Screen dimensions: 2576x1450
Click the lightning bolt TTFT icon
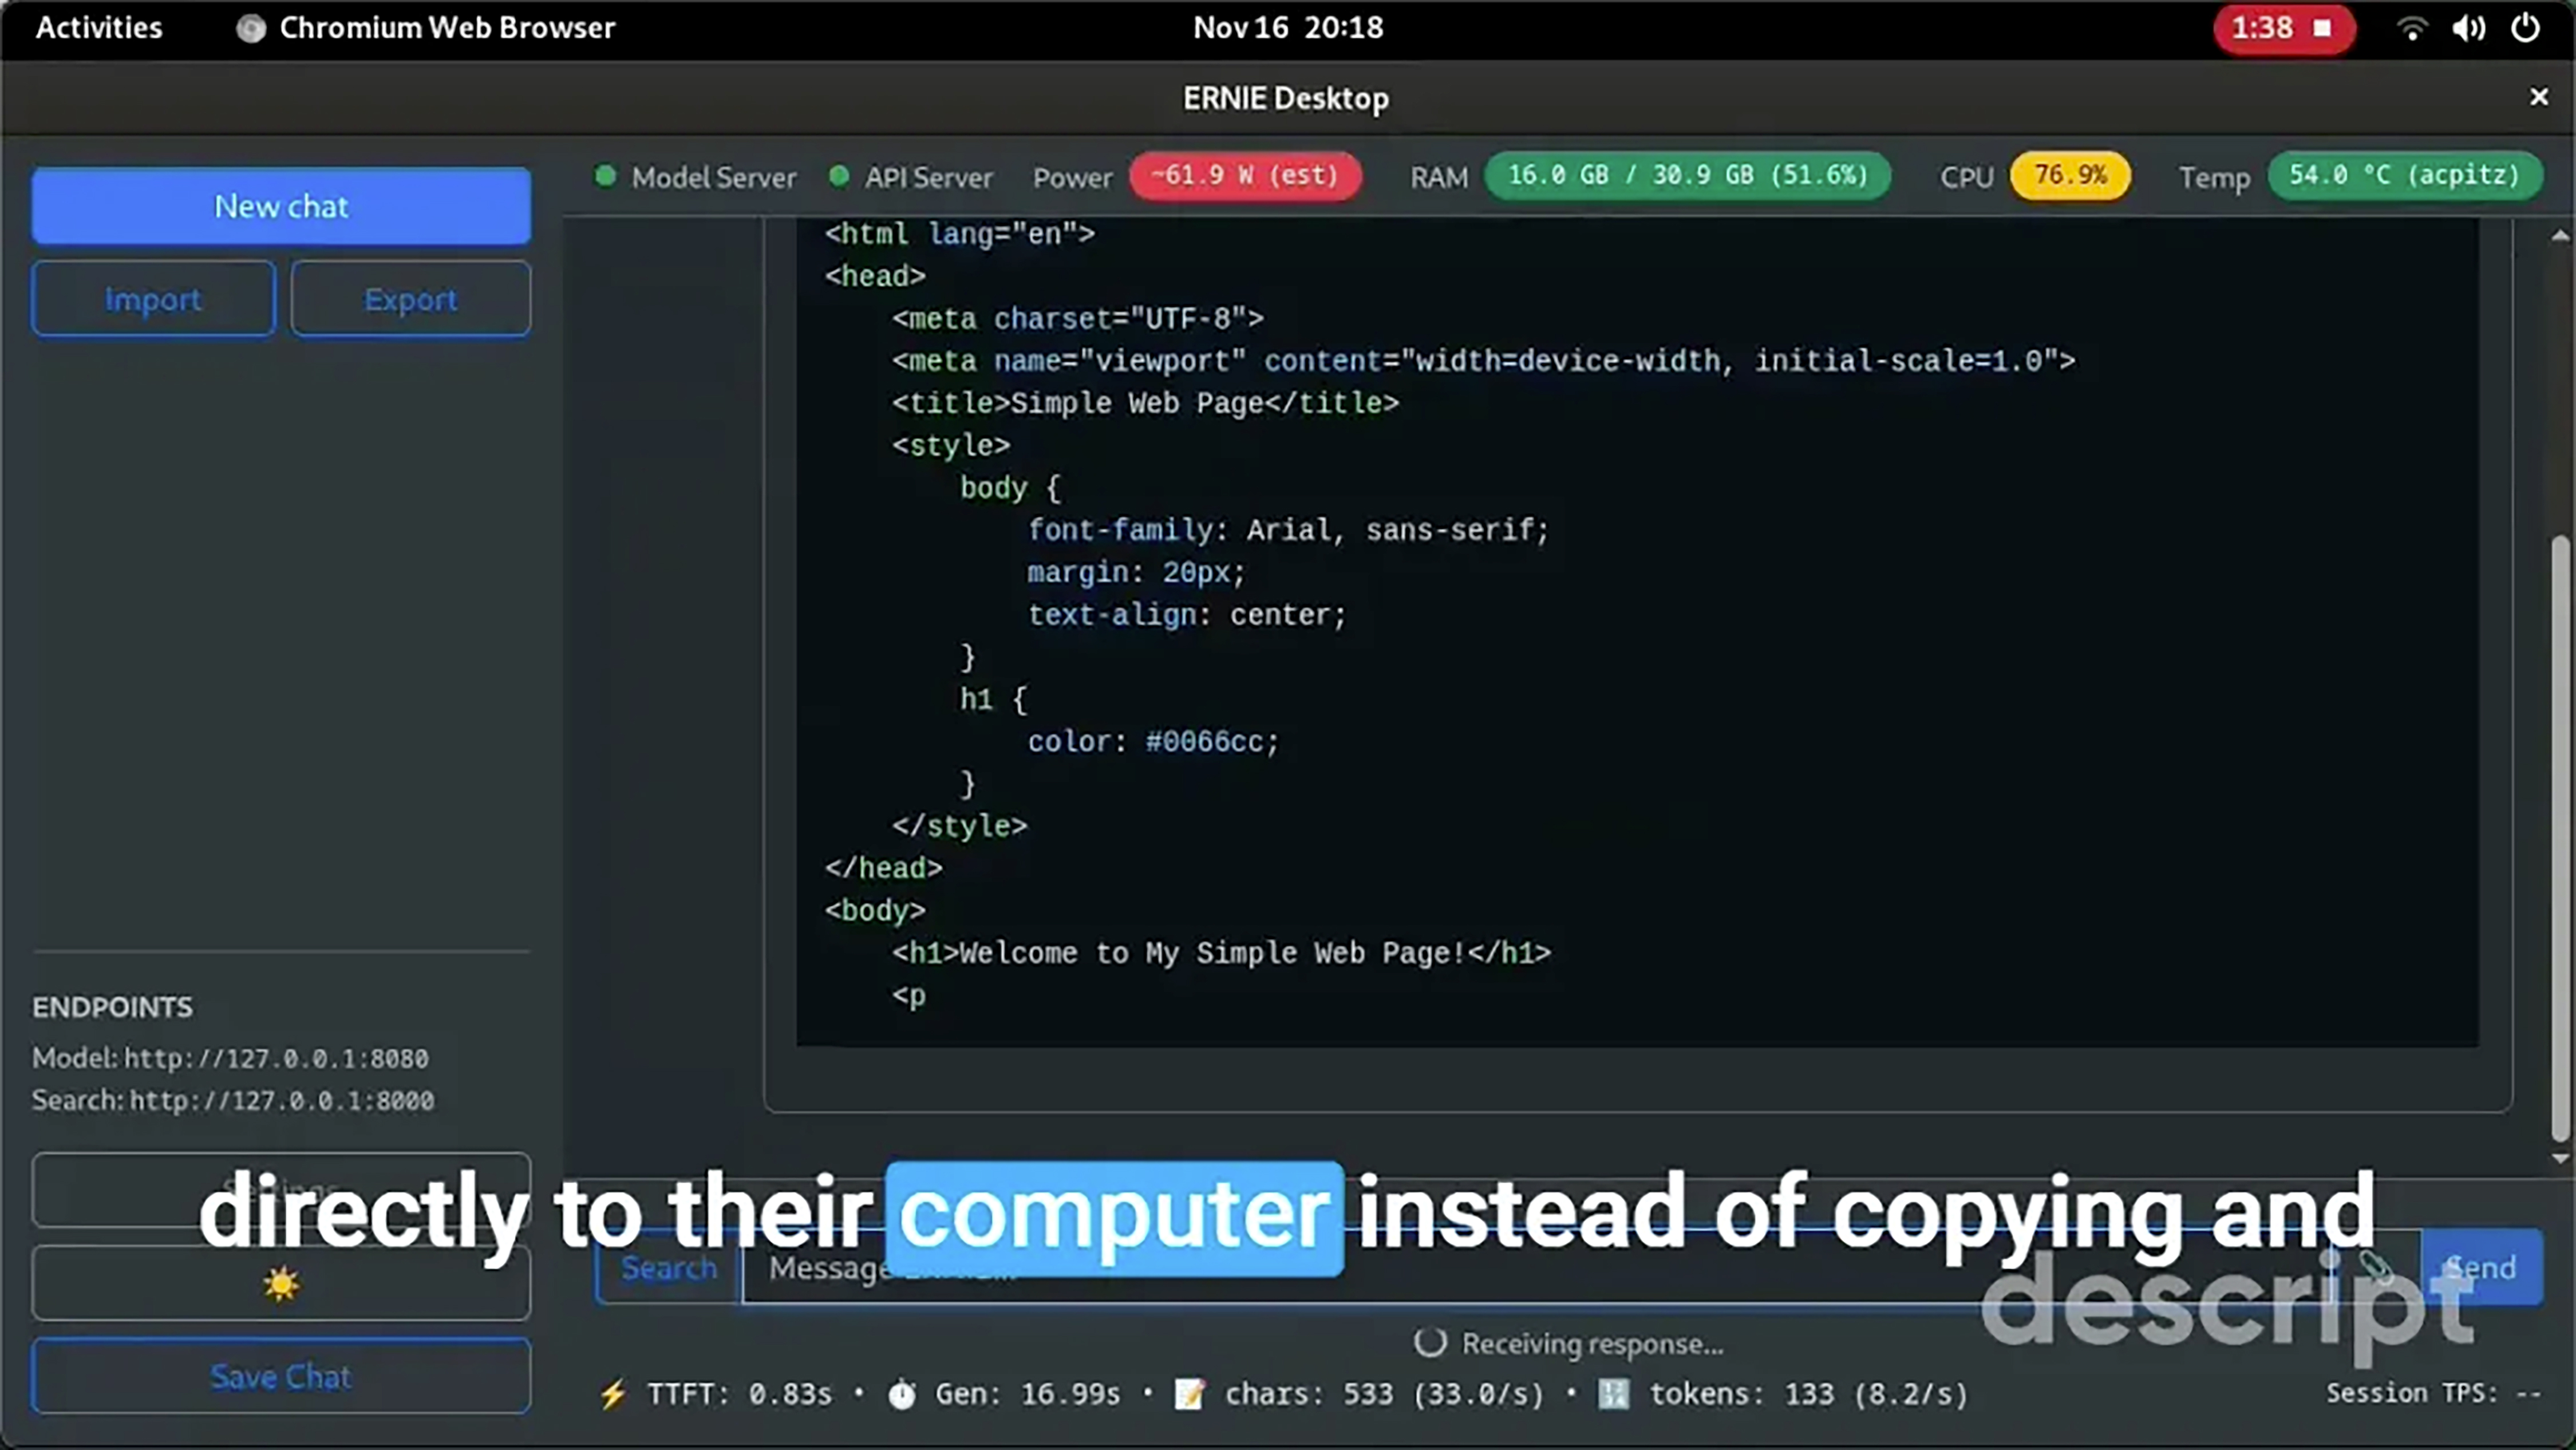(x=612, y=1394)
